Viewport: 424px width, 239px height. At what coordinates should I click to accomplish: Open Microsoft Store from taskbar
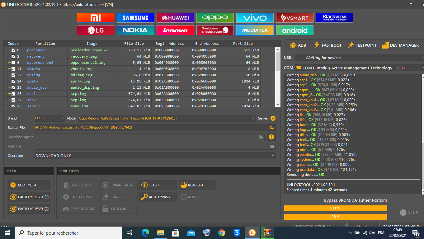point(176,232)
